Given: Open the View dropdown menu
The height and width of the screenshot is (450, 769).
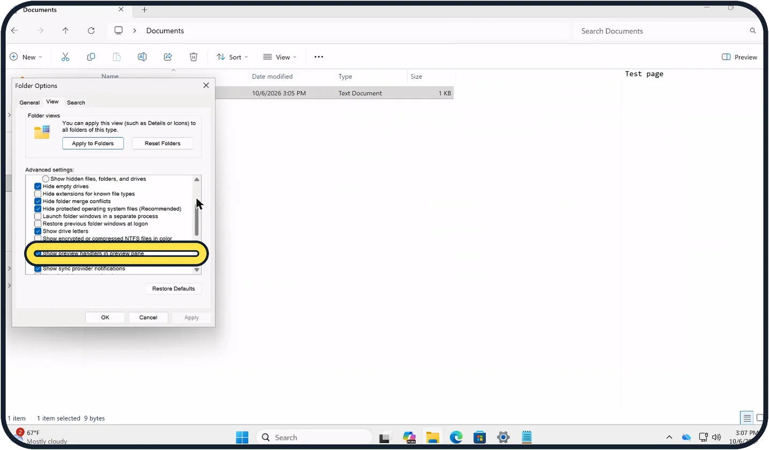Looking at the screenshot, I should (x=279, y=57).
